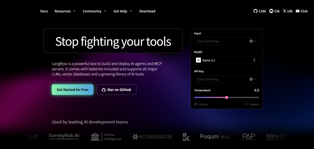Click the Precise label
Viewport: 314px width, 149px height.
(x=203, y=104)
